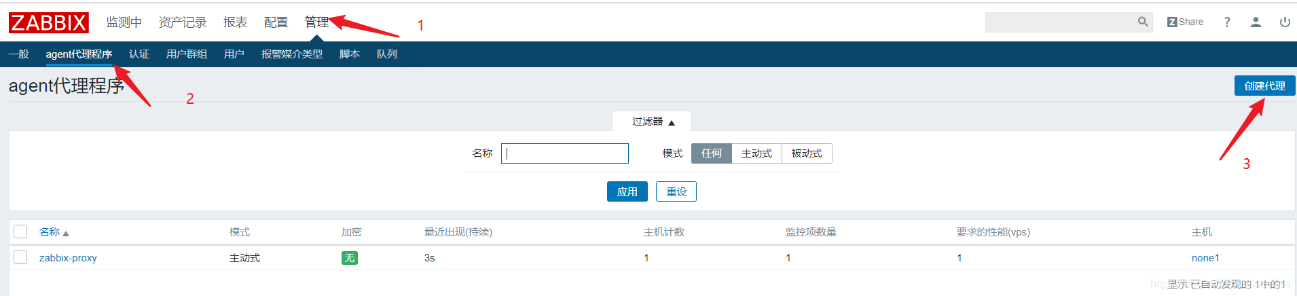Screen dimensions: 1297x296
Task: Open the zabbix-proxy link
Action: pos(68,258)
